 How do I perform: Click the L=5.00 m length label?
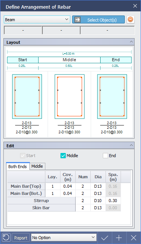(x=68, y=54)
